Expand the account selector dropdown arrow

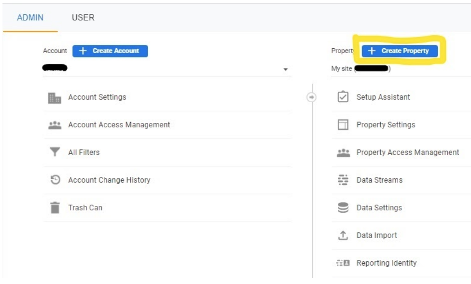[x=286, y=69]
